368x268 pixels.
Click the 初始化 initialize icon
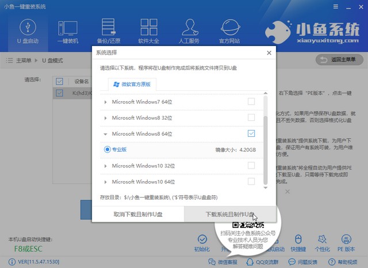click(201, 242)
